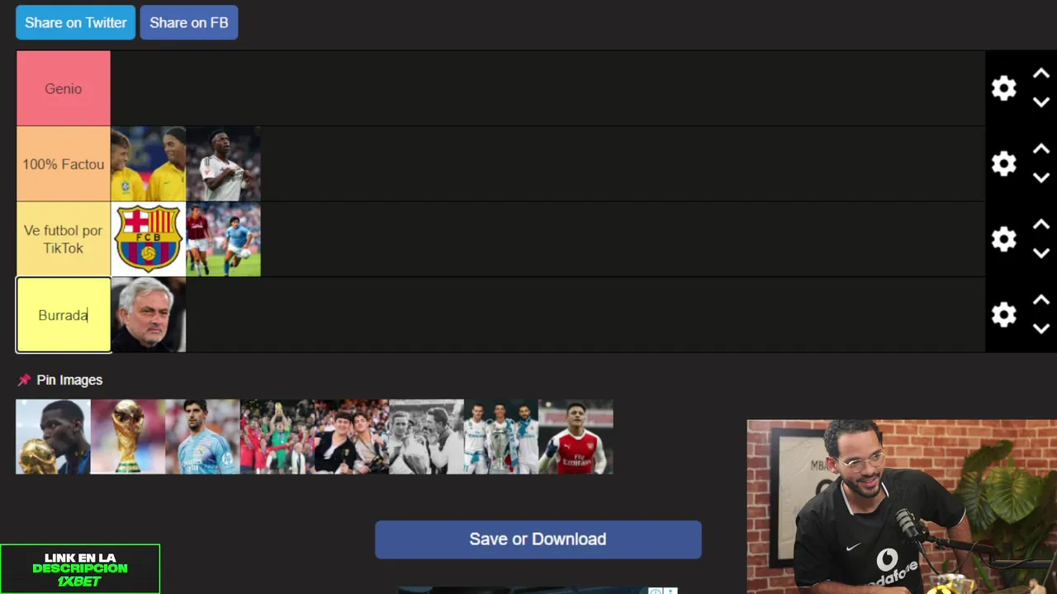This screenshot has height=594, width=1057.
Task: Click the Save or Download button
Action: [x=538, y=539]
